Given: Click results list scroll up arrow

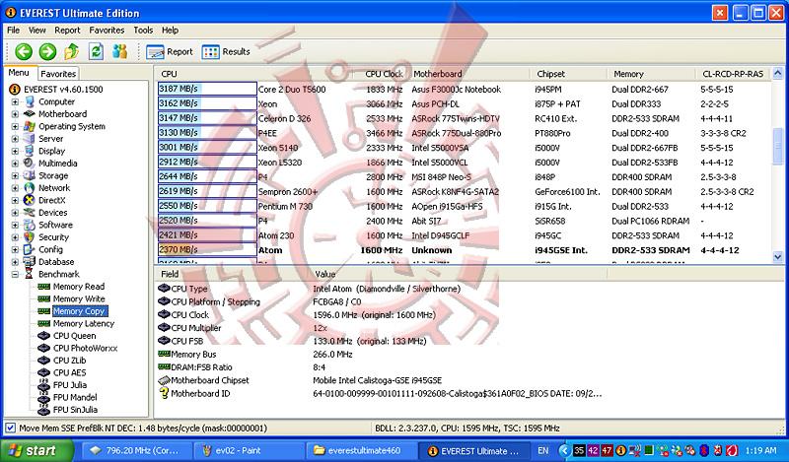Looking at the screenshot, I should [778, 74].
